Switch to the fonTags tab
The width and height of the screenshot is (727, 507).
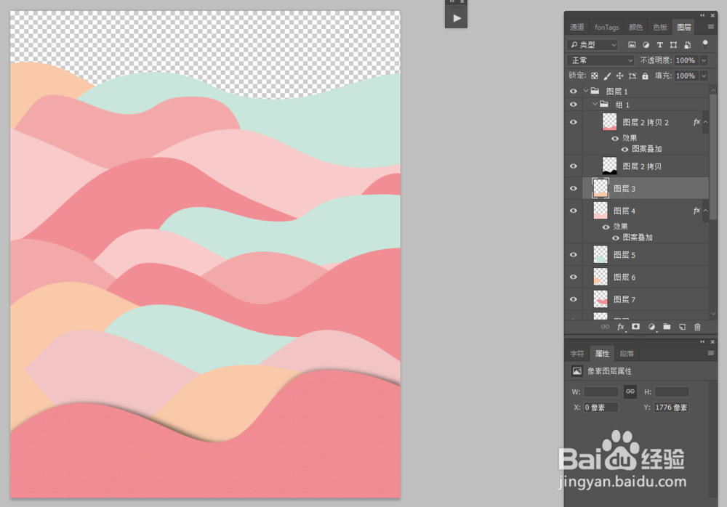[x=607, y=27]
